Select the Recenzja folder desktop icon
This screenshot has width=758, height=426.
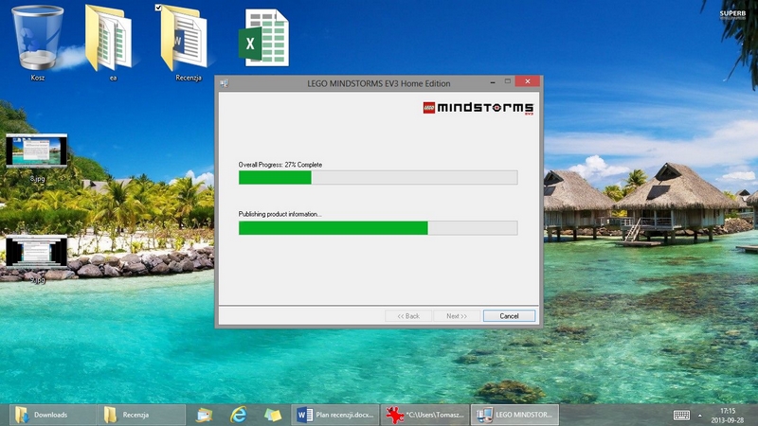[x=186, y=43]
